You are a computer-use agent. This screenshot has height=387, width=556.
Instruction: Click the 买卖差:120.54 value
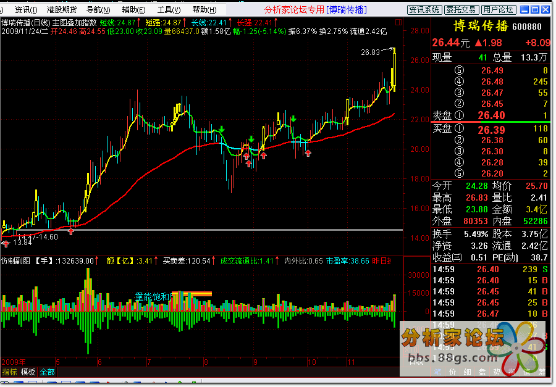(x=187, y=261)
